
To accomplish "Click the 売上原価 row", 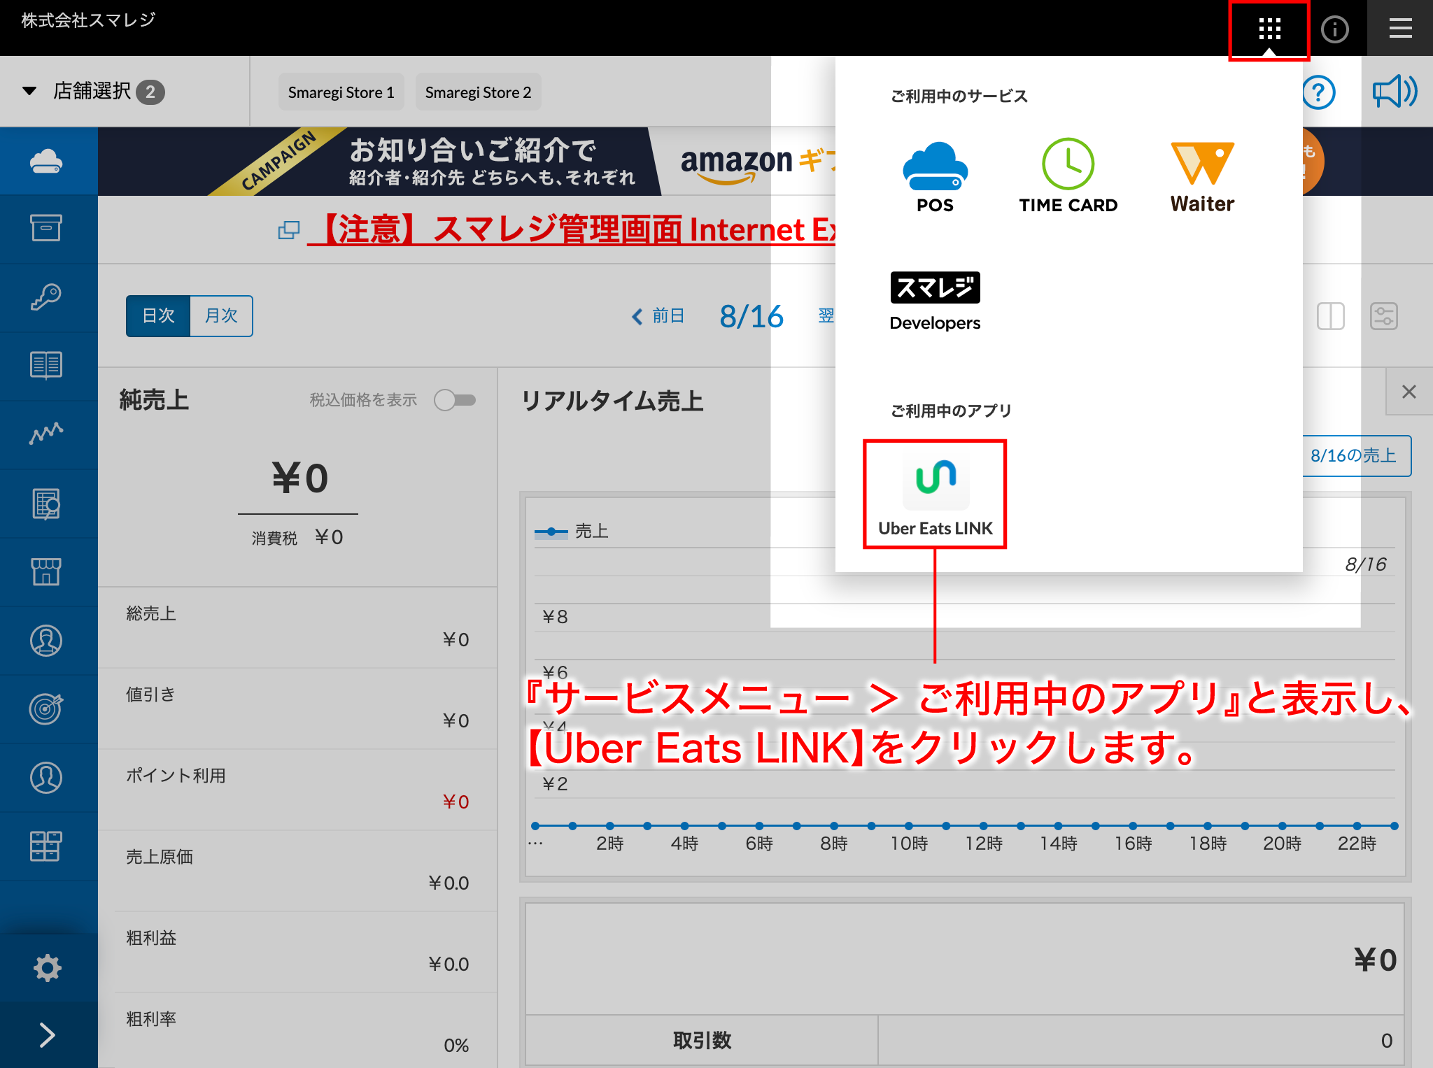I will [x=297, y=870].
